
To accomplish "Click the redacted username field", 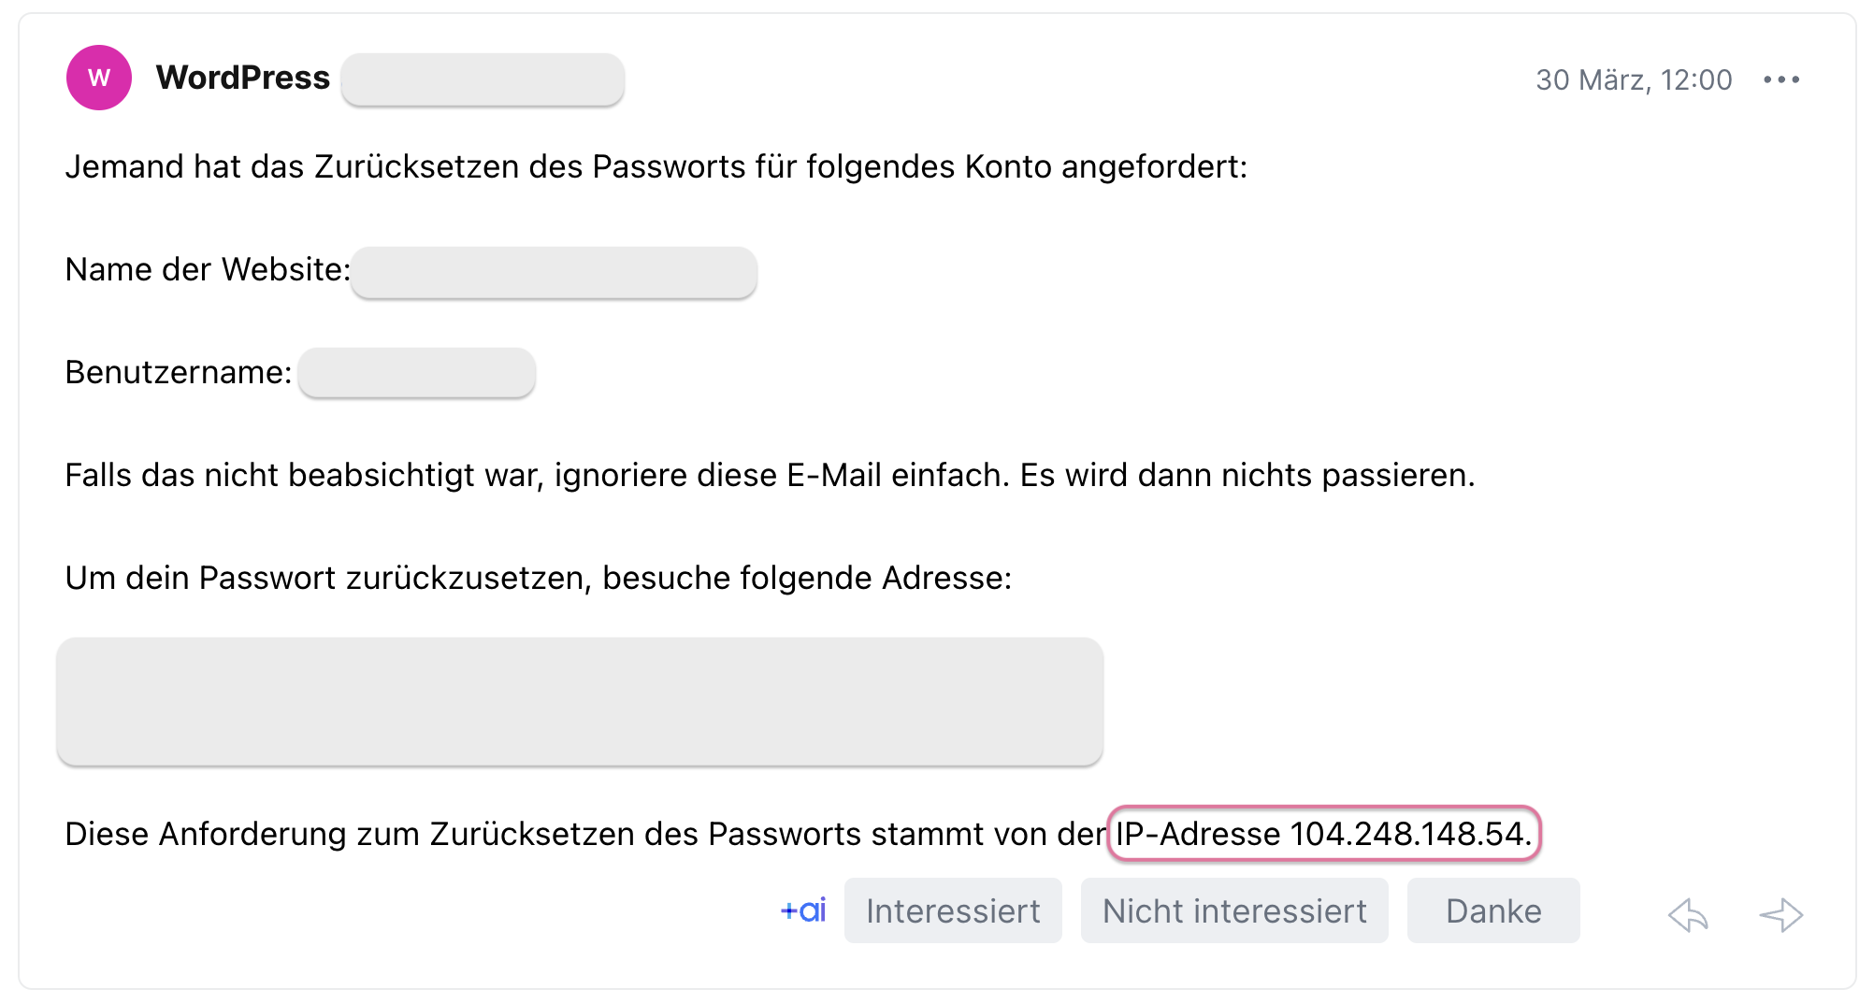I will point(417,372).
